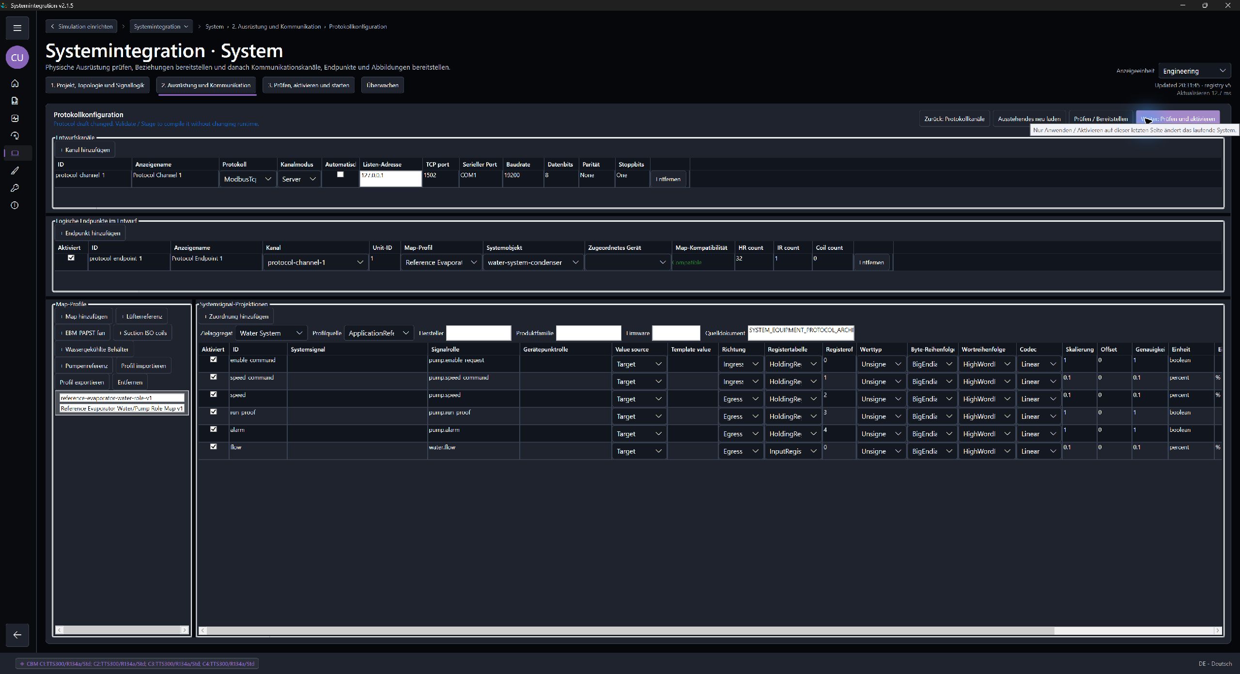Click the Prüfen / Bereitstellen button

pos(1100,119)
